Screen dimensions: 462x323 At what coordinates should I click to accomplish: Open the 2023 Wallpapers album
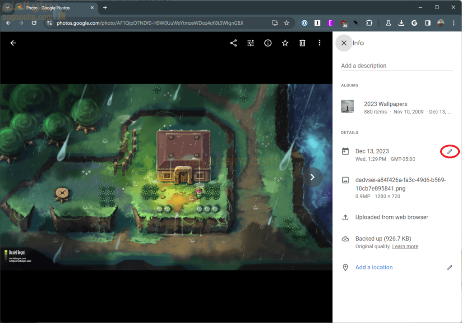pos(386,104)
